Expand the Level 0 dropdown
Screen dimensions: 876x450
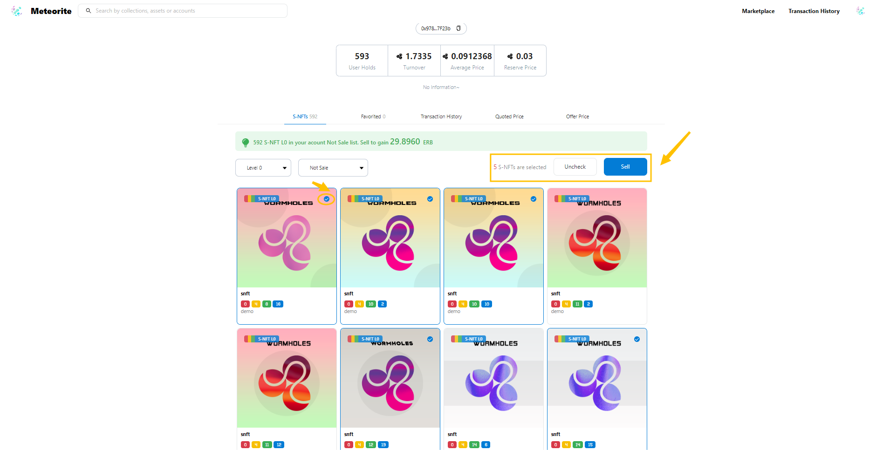pyautogui.click(x=263, y=168)
